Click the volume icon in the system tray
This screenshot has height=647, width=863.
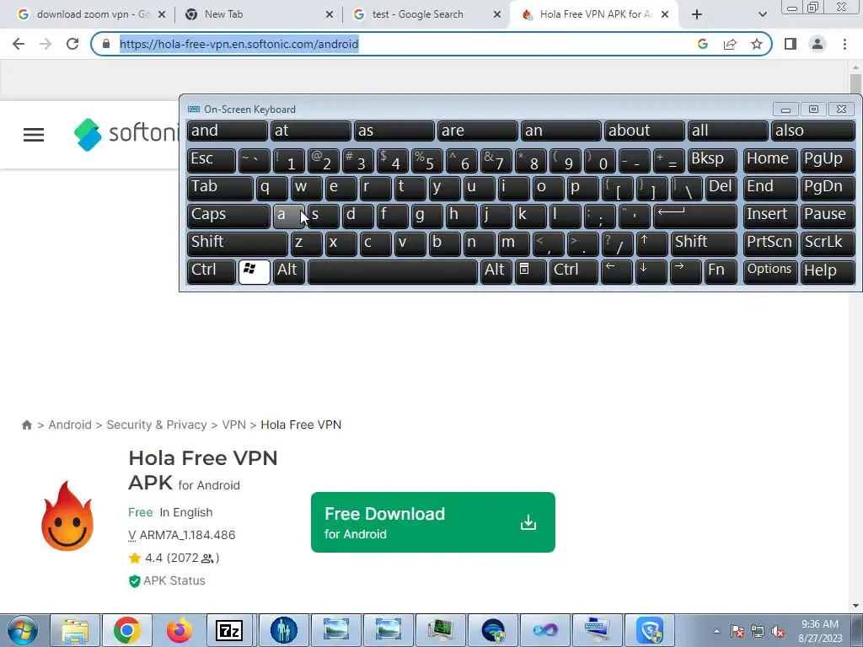(778, 632)
